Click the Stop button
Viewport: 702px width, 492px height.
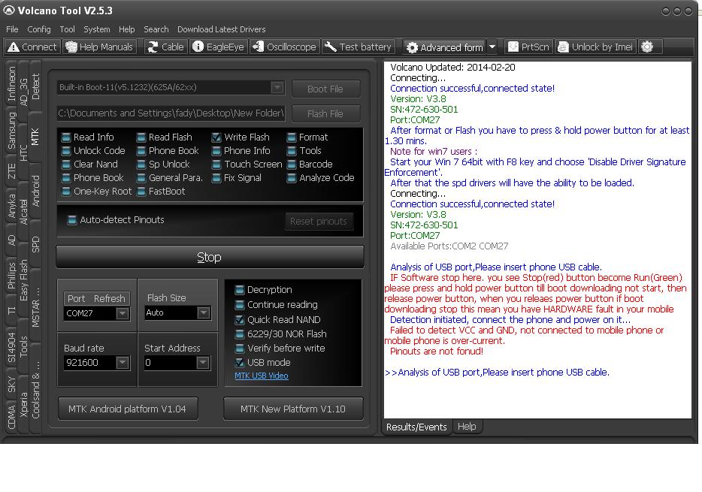[x=210, y=257]
